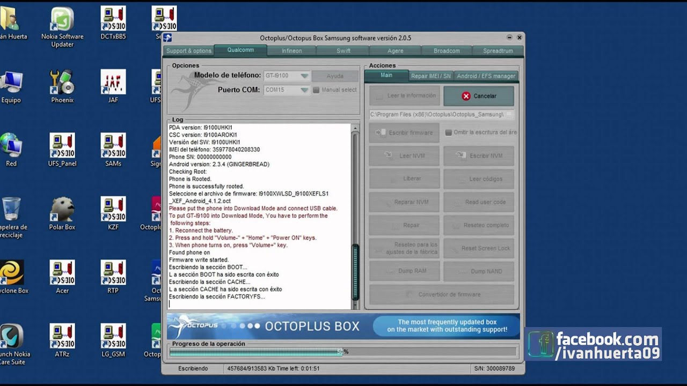Click the Dump RAM button
The height and width of the screenshot is (386, 687).
[405, 271]
